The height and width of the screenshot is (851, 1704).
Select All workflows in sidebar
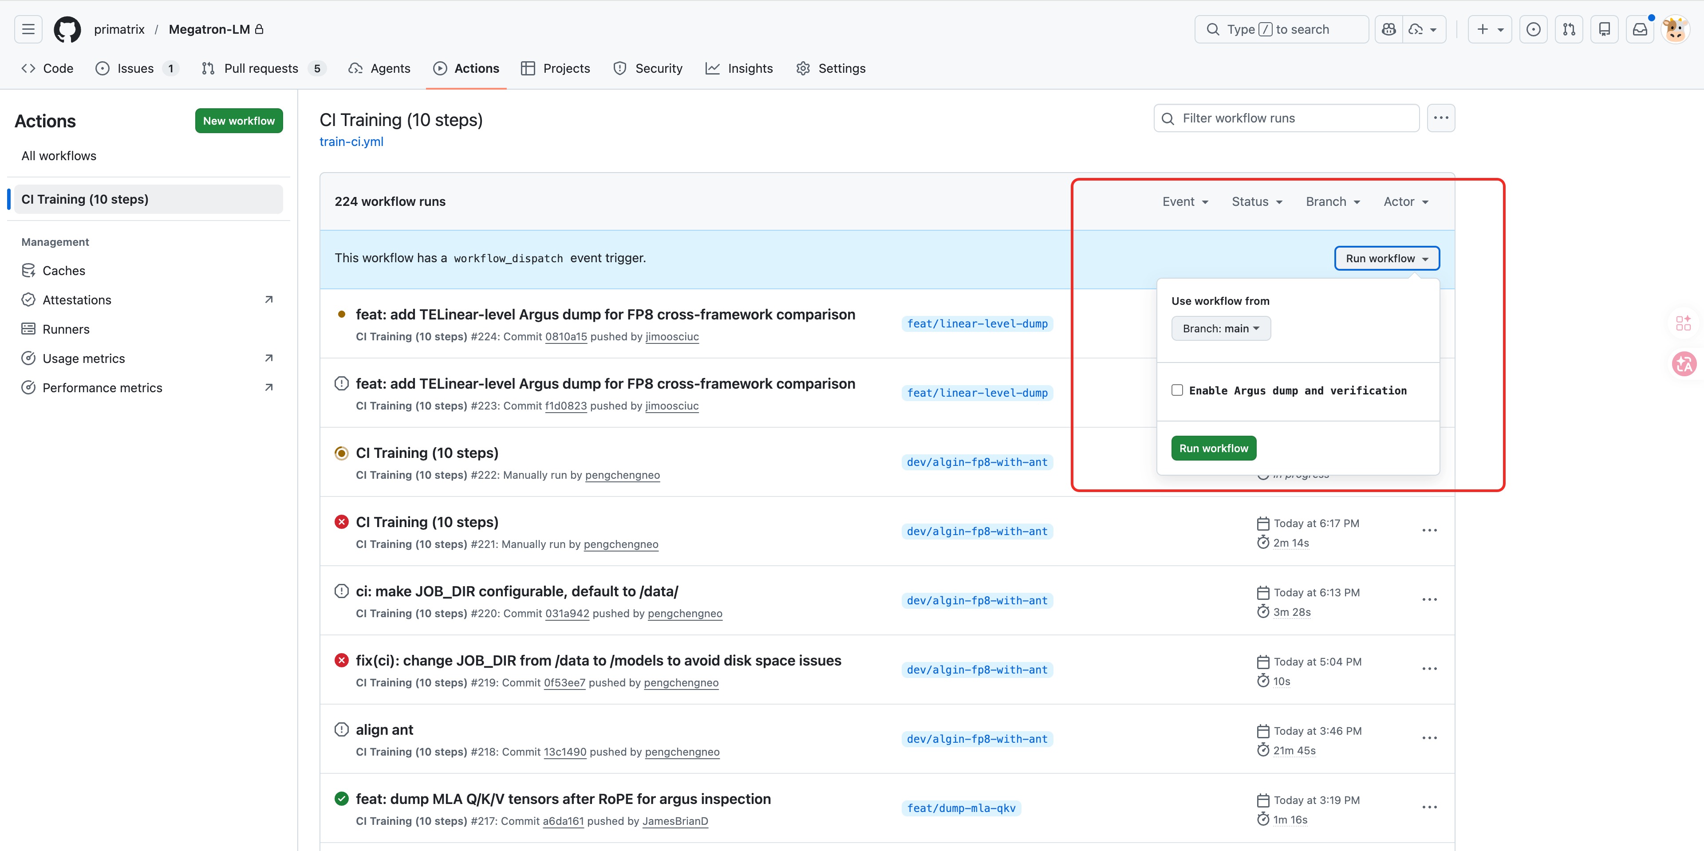pos(59,156)
